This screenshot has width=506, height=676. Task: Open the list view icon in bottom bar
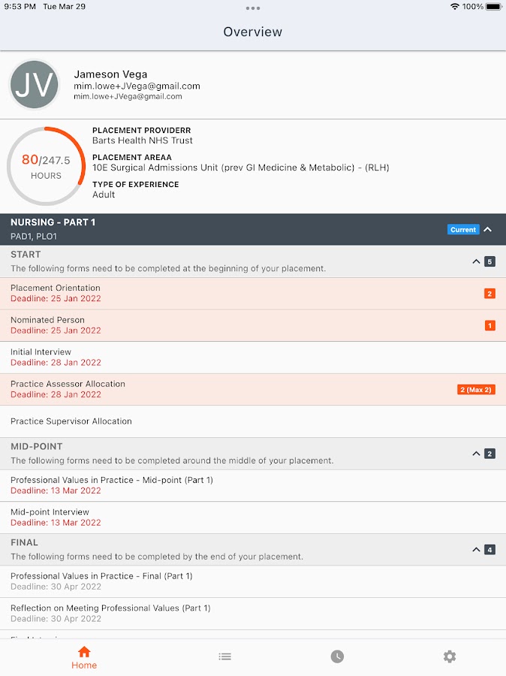pyautogui.click(x=224, y=656)
